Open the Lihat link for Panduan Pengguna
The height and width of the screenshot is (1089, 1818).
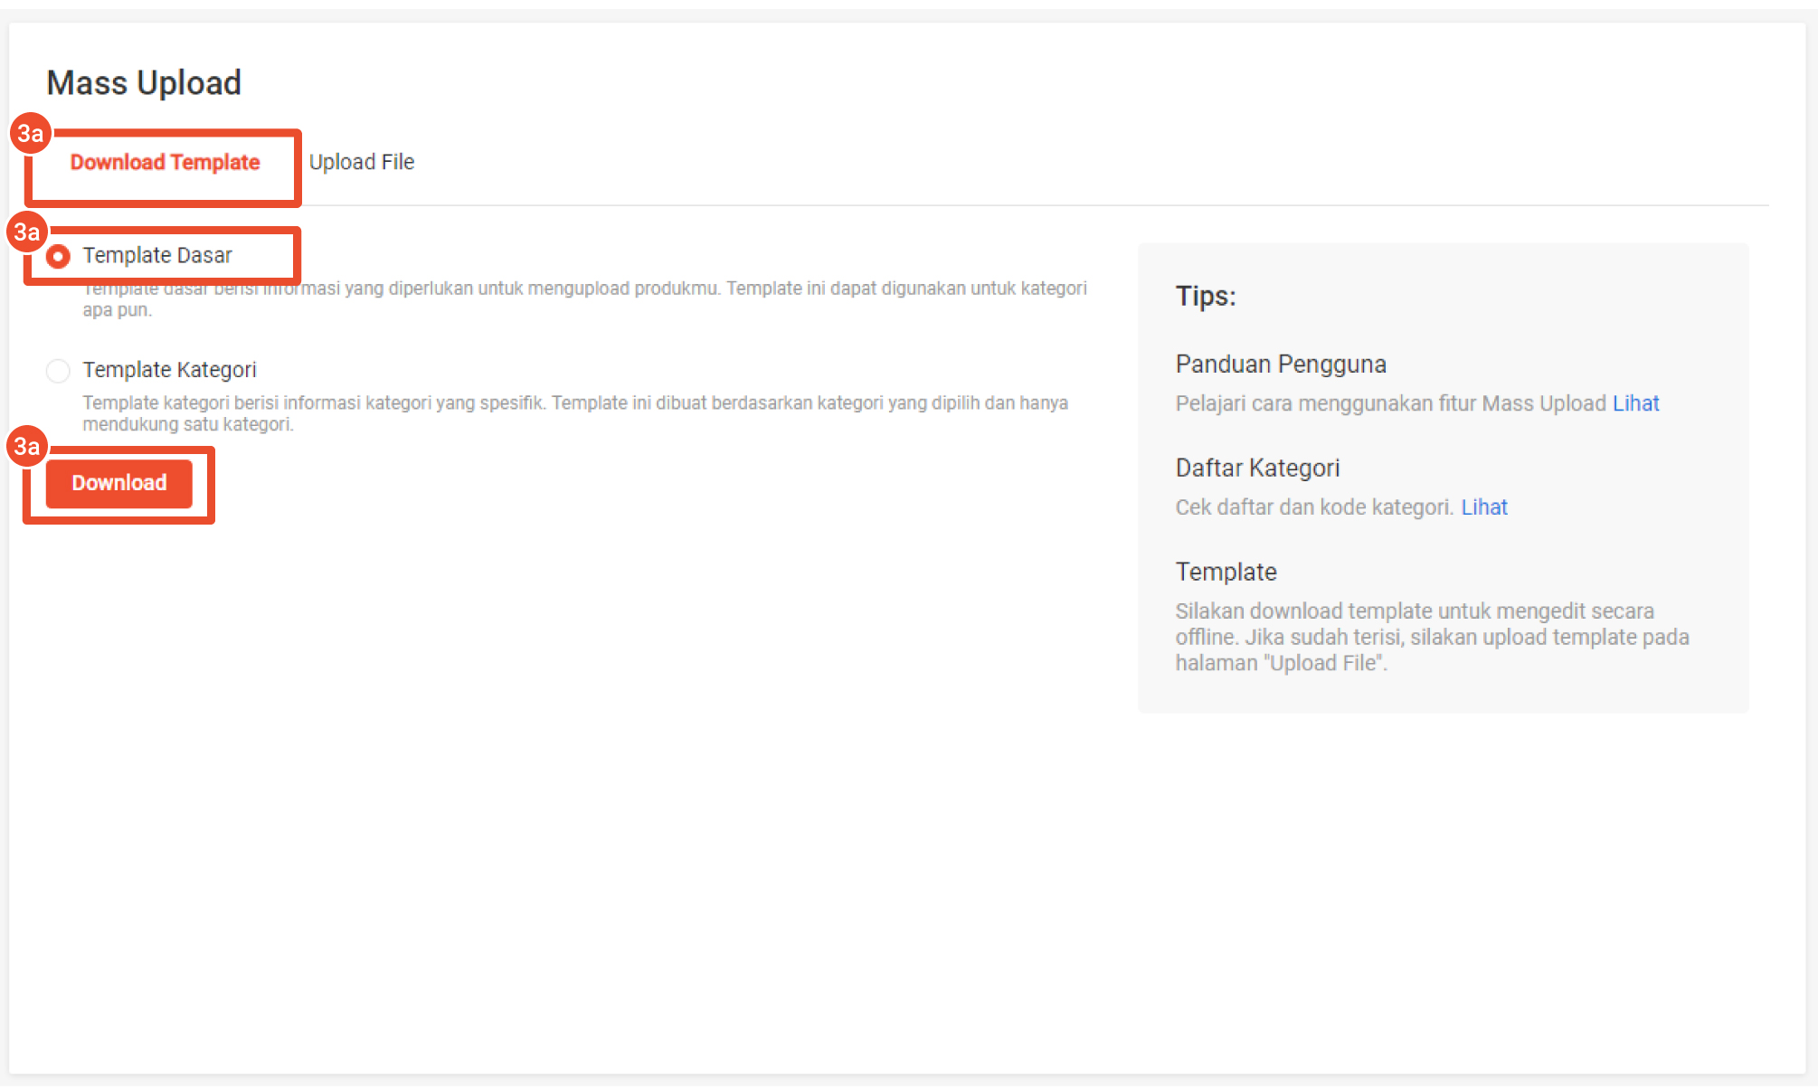pyautogui.click(x=1635, y=403)
